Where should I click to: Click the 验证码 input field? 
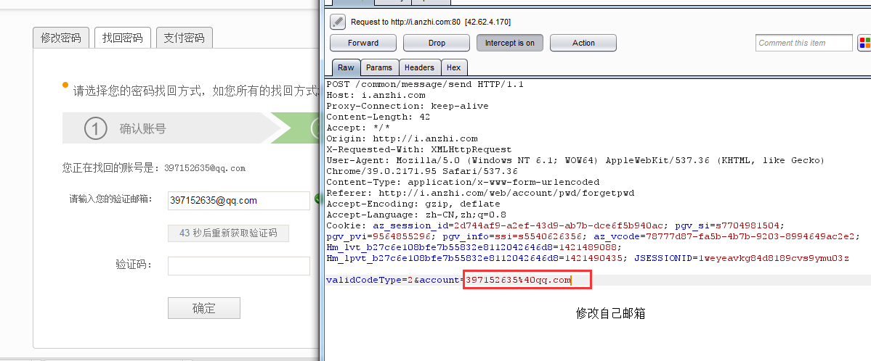pyautogui.click(x=239, y=265)
